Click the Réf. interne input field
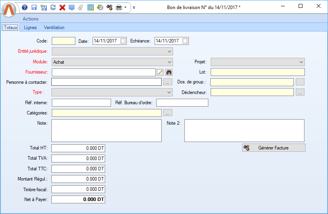The height and width of the screenshot is (214, 328). coord(81,103)
